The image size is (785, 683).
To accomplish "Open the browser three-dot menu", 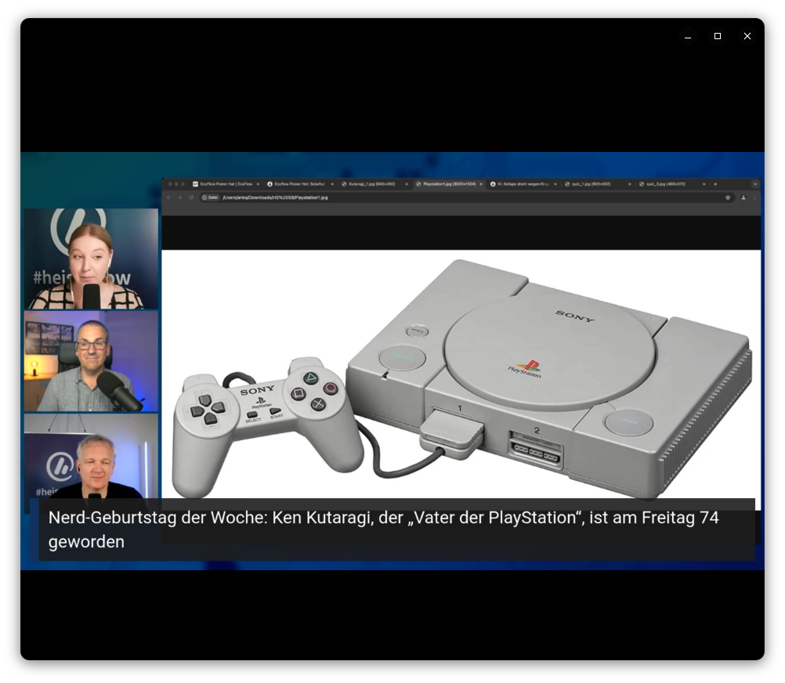I will pos(754,197).
